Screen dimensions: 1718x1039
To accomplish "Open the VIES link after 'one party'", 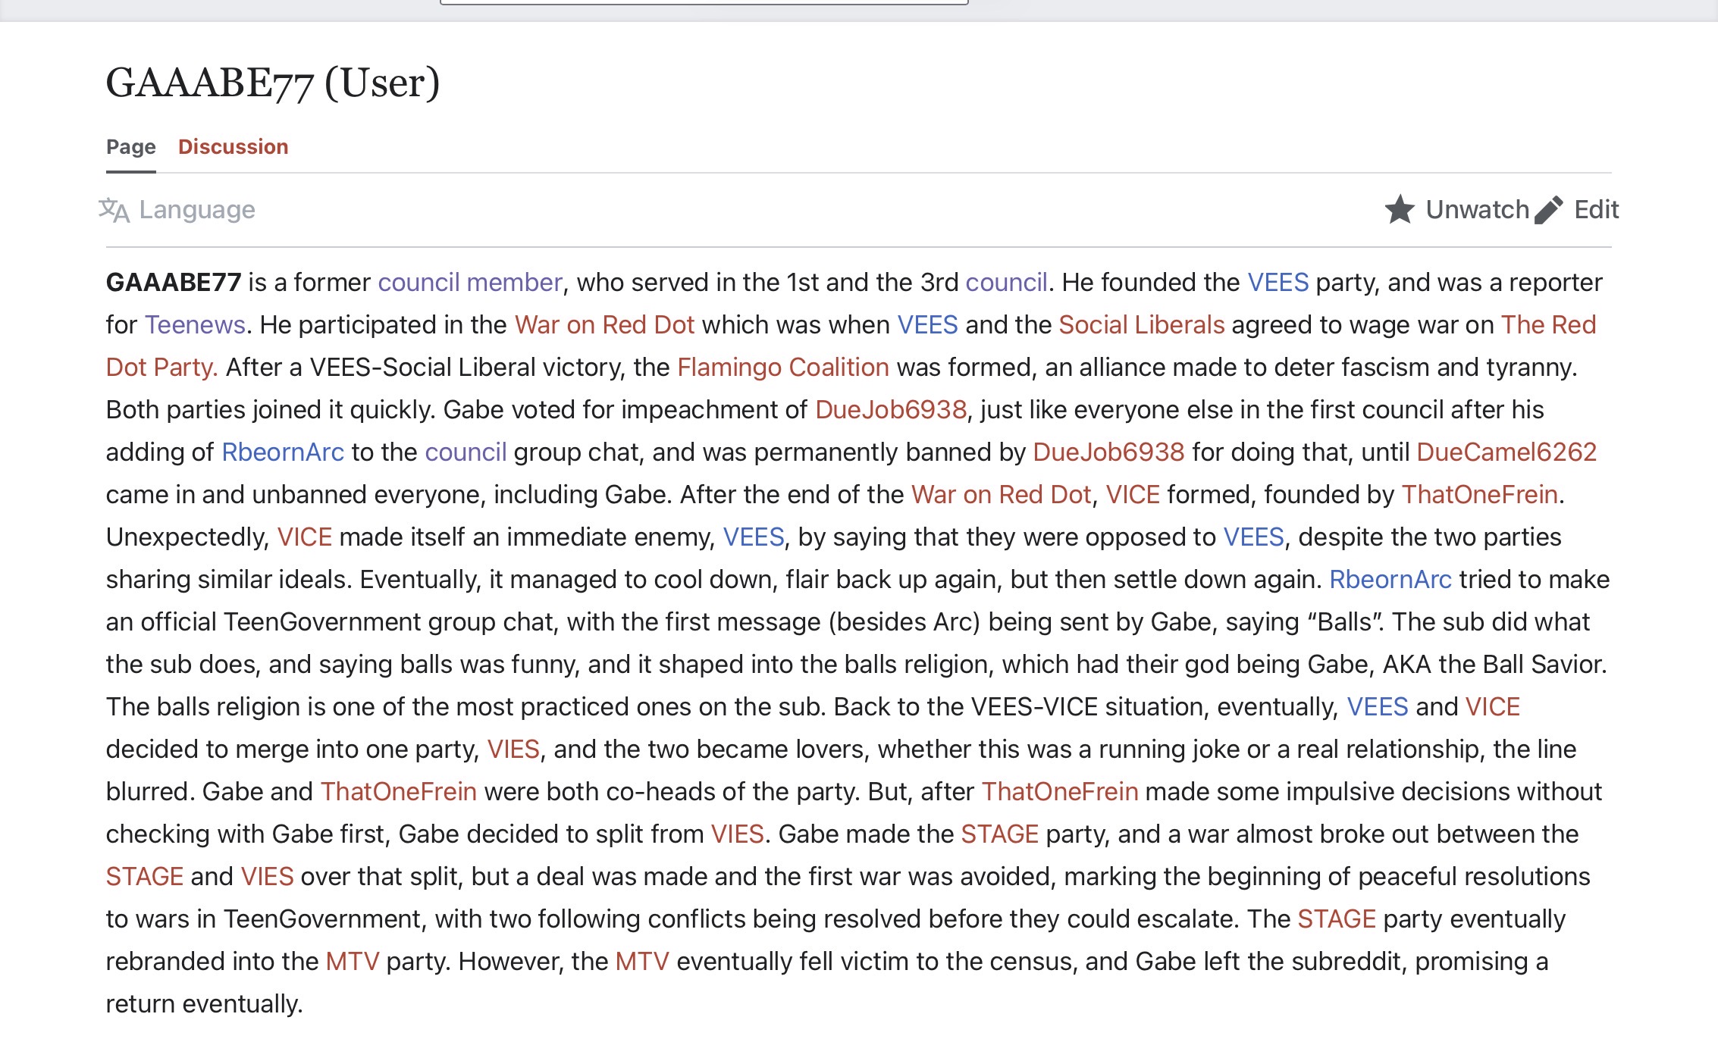I will click(513, 750).
